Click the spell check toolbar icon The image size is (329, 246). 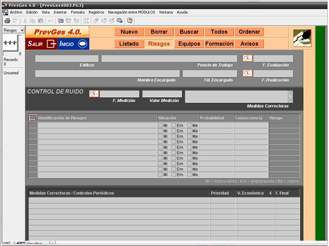point(15,21)
